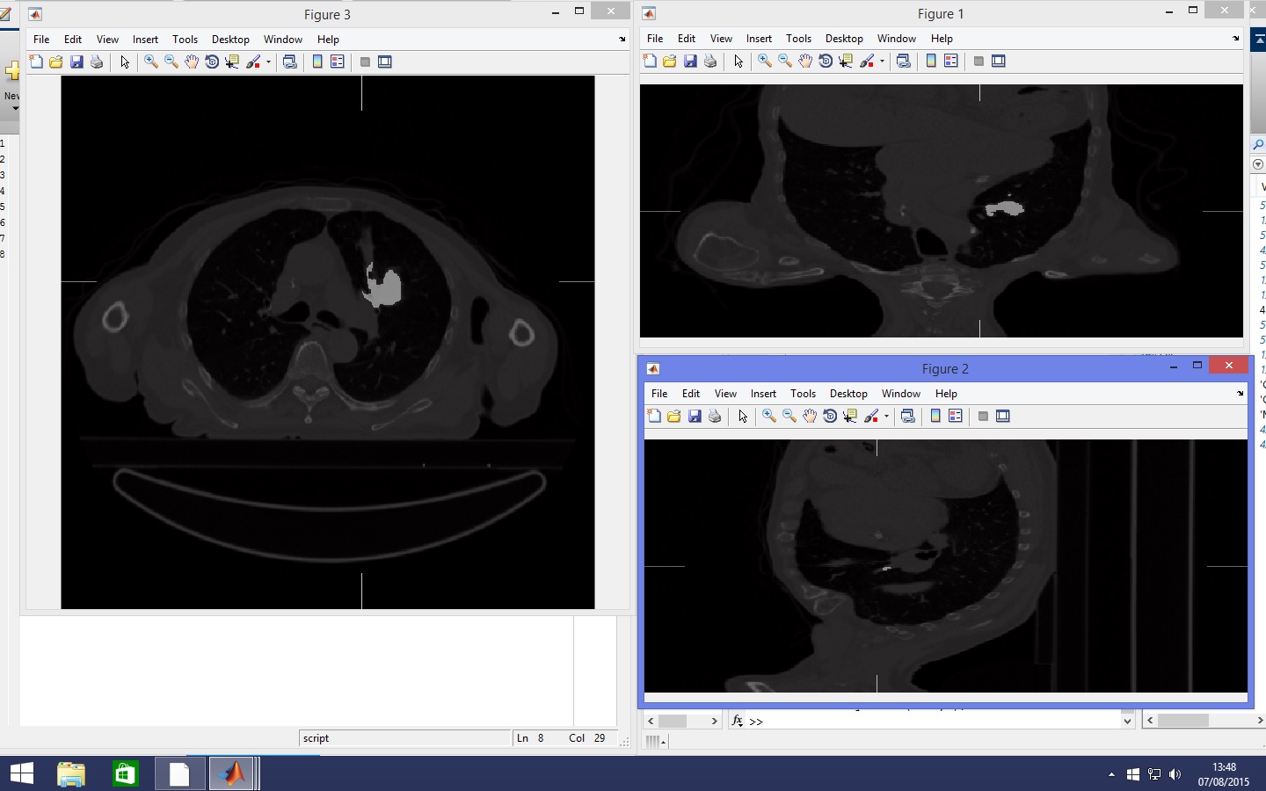
Task: Open Help menu in Figure 2
Action: tap(946, 394)
